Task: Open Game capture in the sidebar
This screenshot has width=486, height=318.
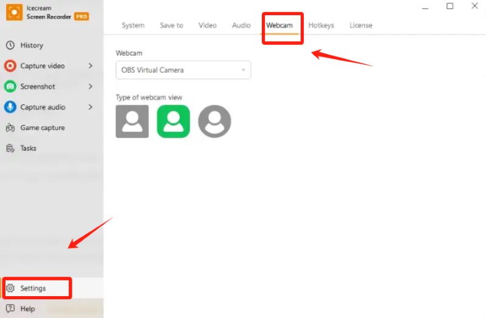Action: (x=52, y=127)
